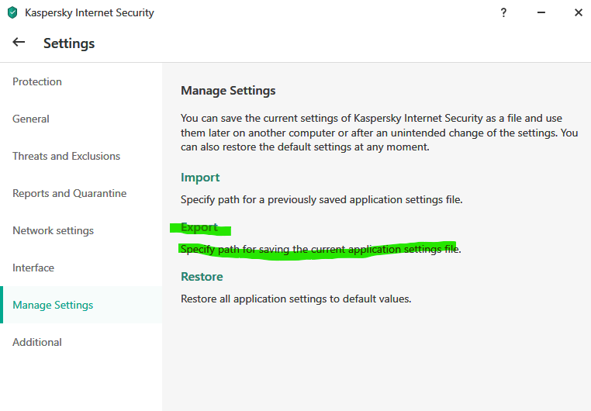
Task: Click the Restore default values description text
Action: tap(295, 299)
